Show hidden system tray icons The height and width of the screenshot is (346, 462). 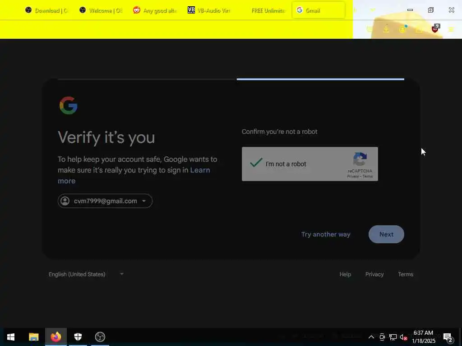[x=371, y=337]
